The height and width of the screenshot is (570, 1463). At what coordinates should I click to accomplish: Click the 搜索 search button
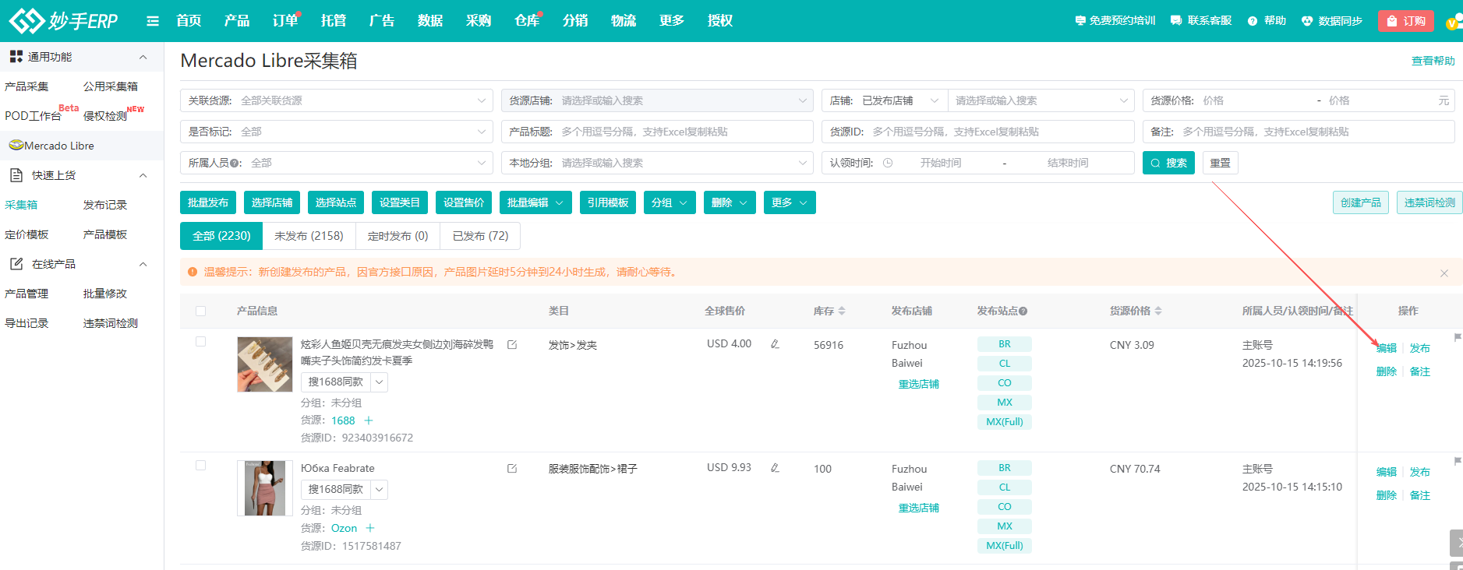tap(1168, 163)
